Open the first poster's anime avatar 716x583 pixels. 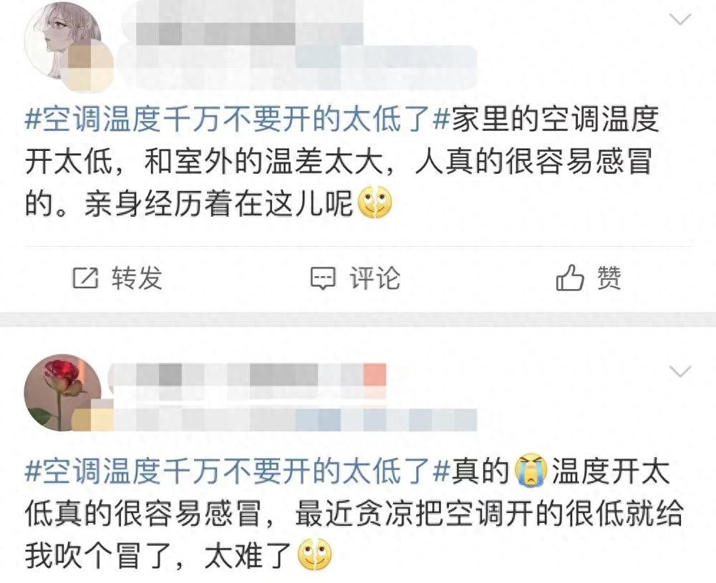[63, 41]
